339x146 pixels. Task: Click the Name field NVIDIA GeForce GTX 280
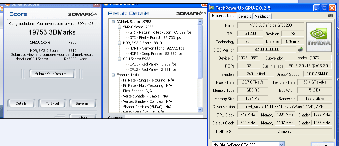pyautogui.click(x=271, y=25)
